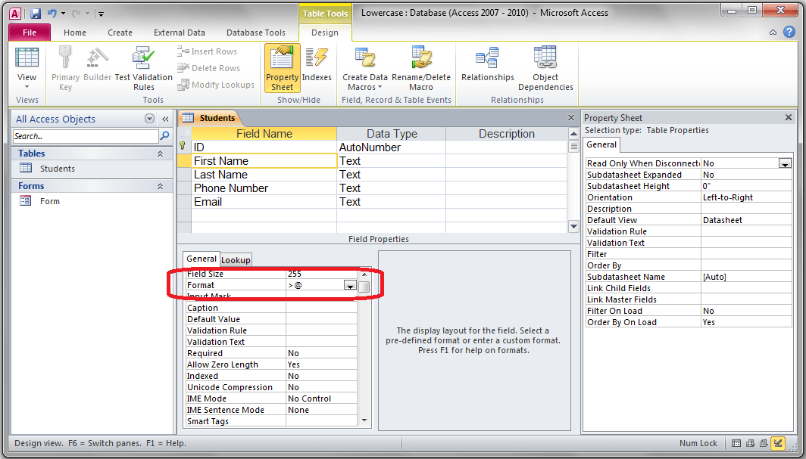Open Create Data Macros menu

tap(365, 69)
